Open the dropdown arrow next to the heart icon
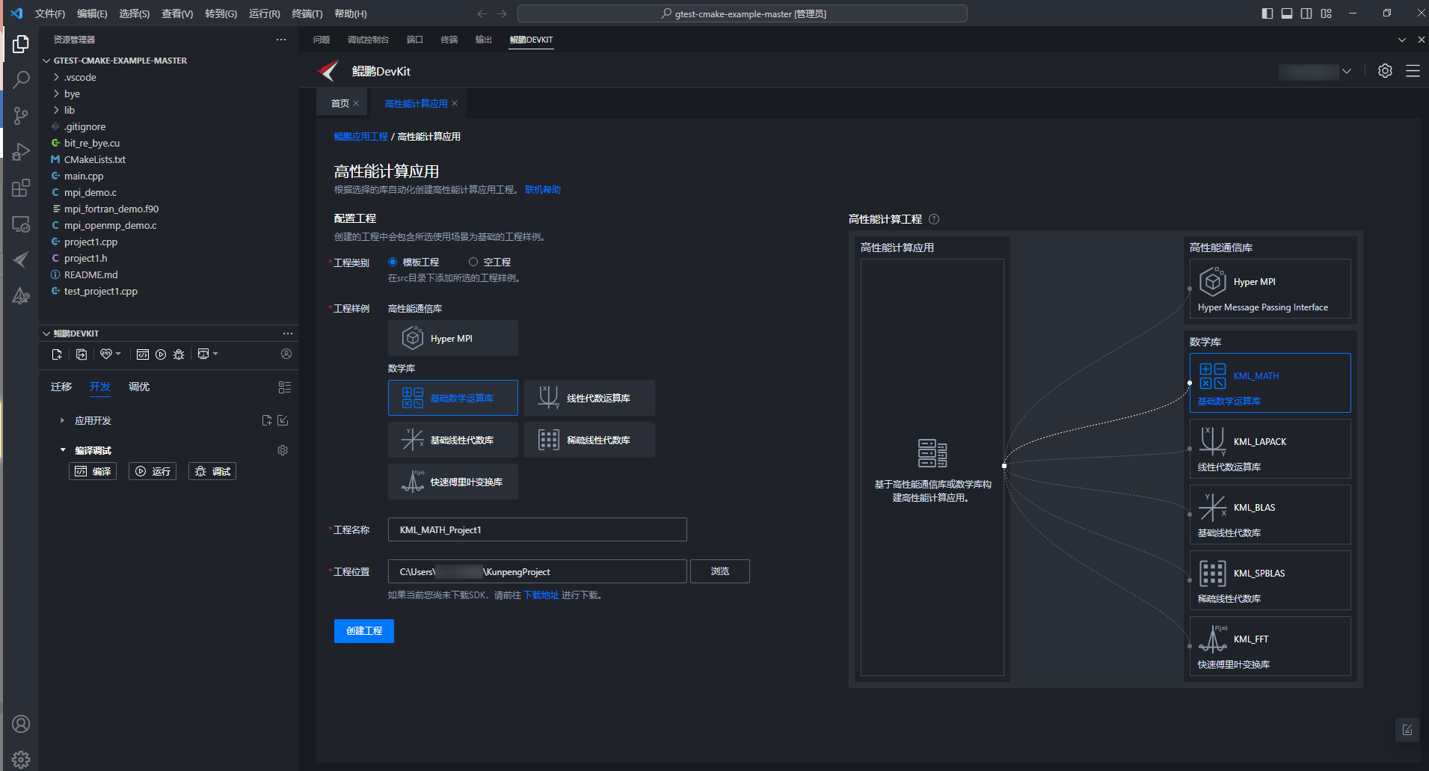 pyautogui.click(x=118, y=354)
